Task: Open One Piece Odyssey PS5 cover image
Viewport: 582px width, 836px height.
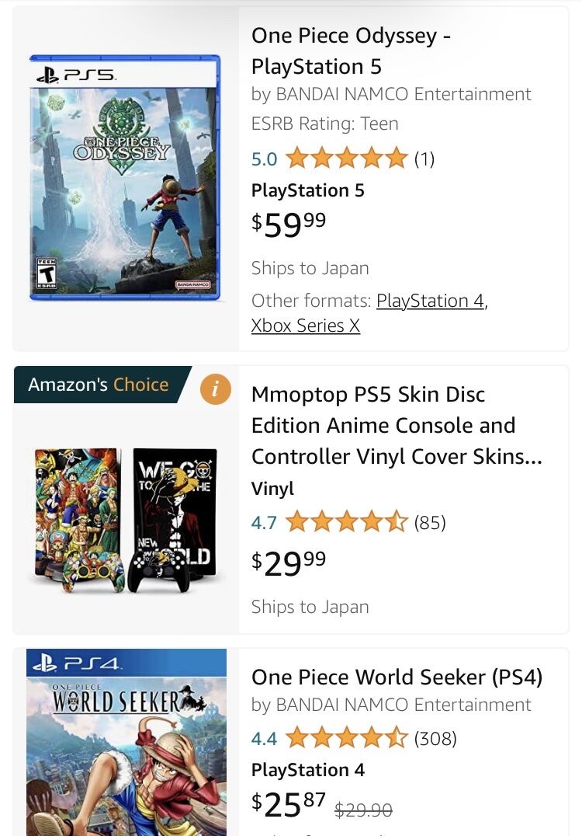Action: (125, 177)
